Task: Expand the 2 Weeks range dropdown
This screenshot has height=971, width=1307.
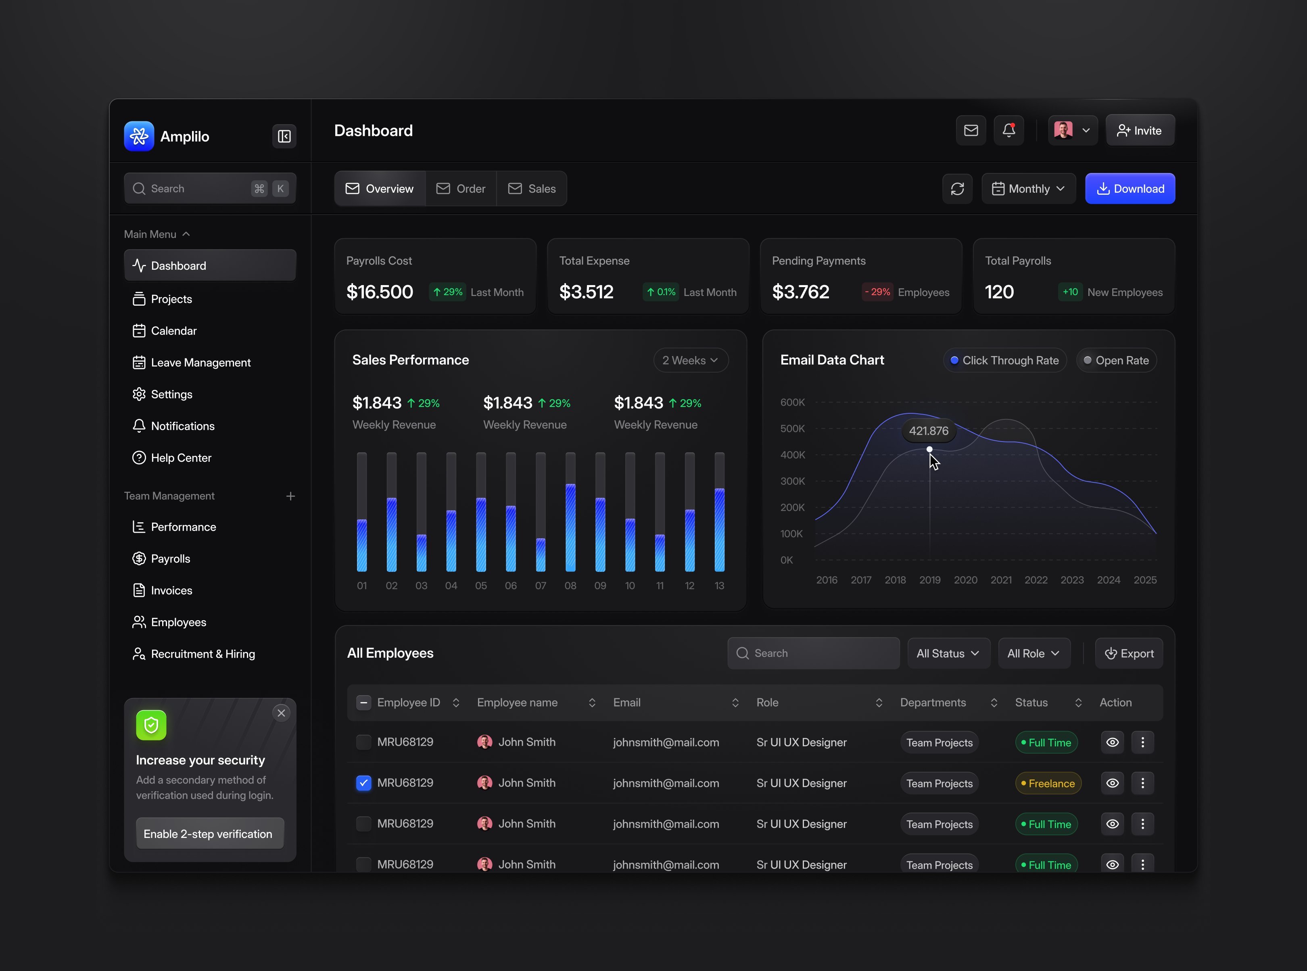Action: tap(690, 360)
